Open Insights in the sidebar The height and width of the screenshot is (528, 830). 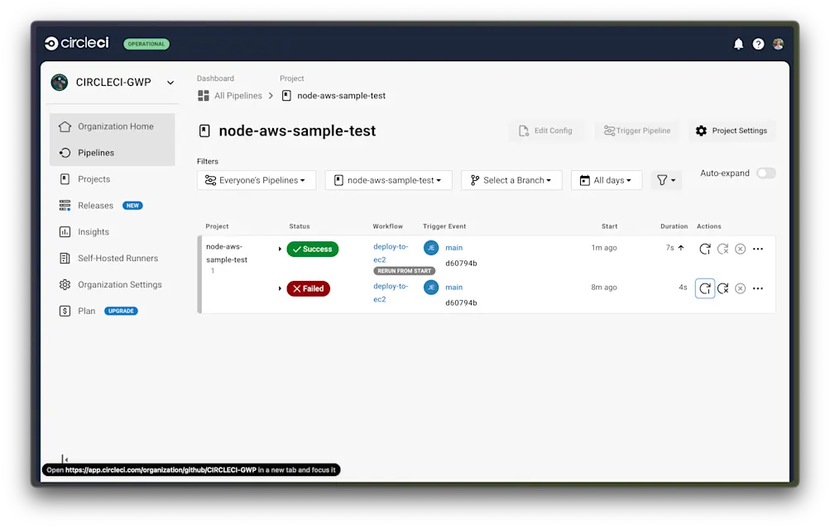pyautogui.click(x=113, y=232)
